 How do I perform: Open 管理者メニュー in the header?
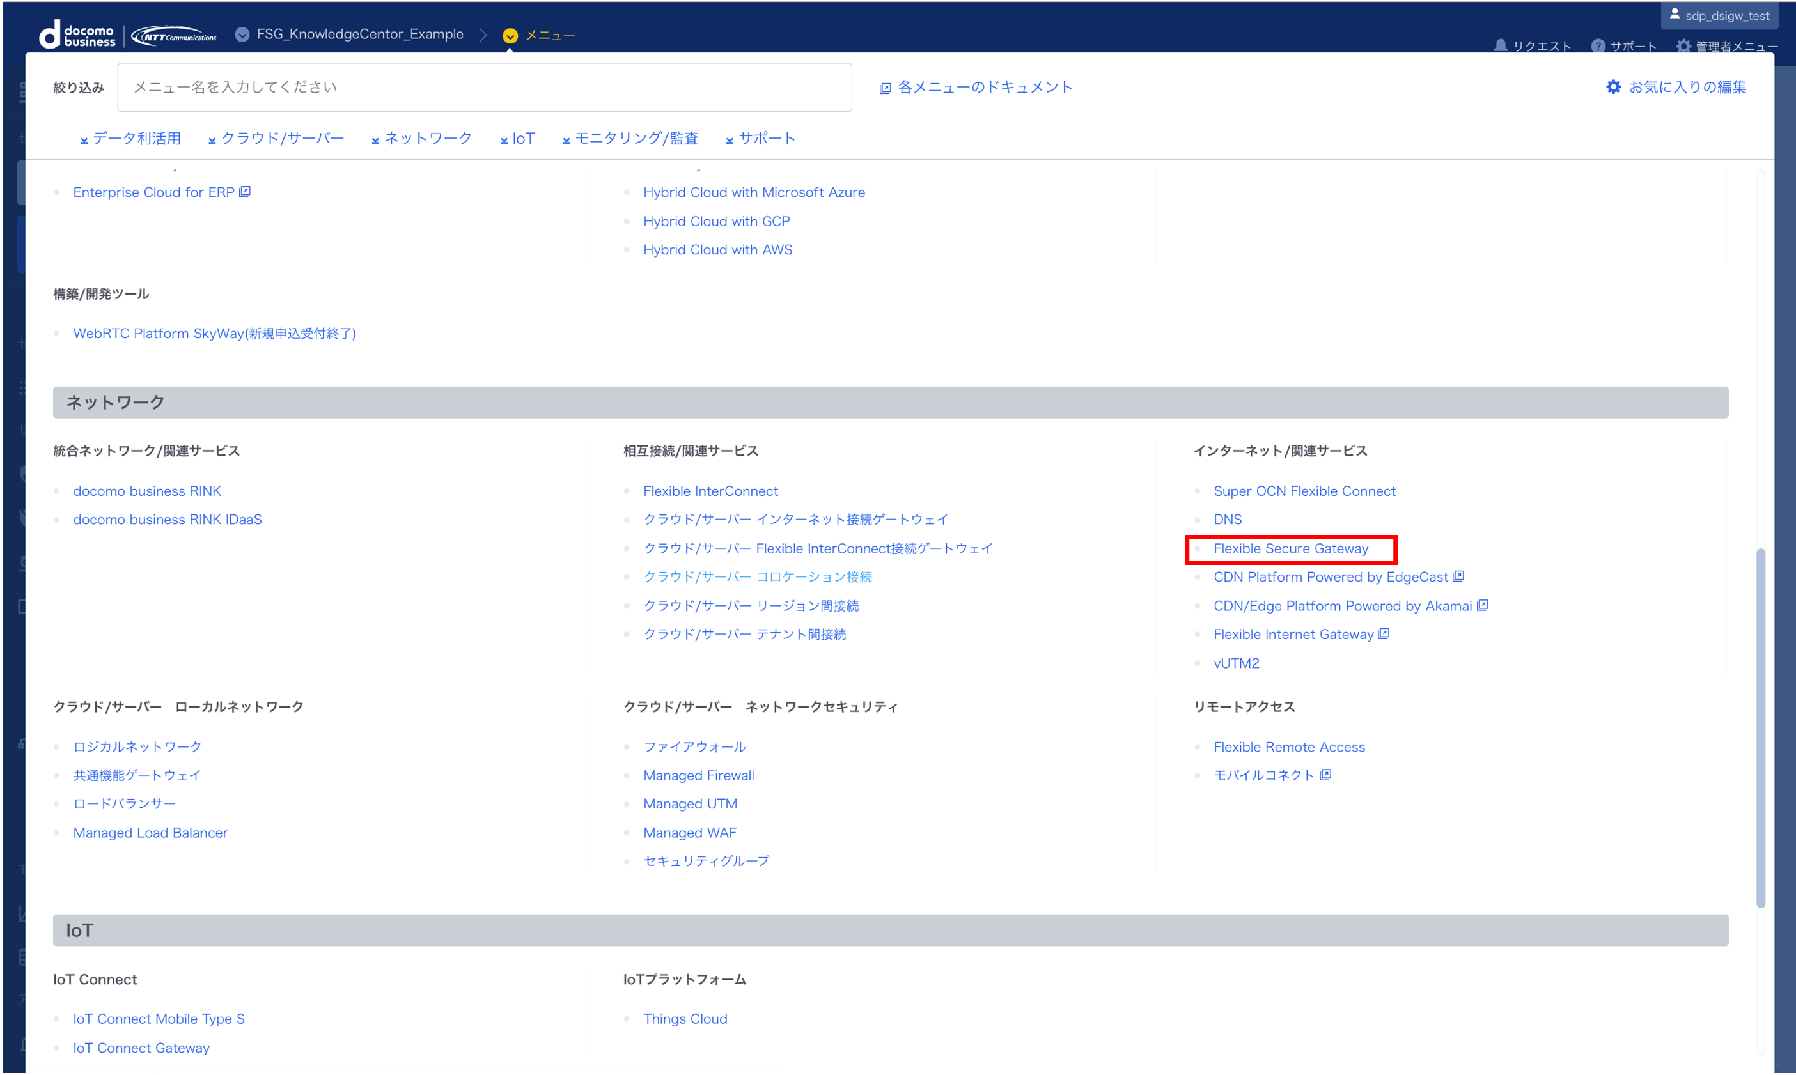[1727, 45]
